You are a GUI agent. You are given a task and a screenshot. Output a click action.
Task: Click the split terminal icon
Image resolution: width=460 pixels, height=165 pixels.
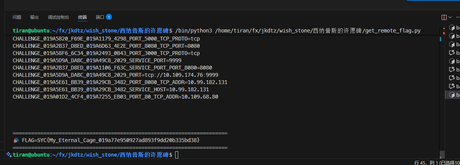tap(444, 17)
